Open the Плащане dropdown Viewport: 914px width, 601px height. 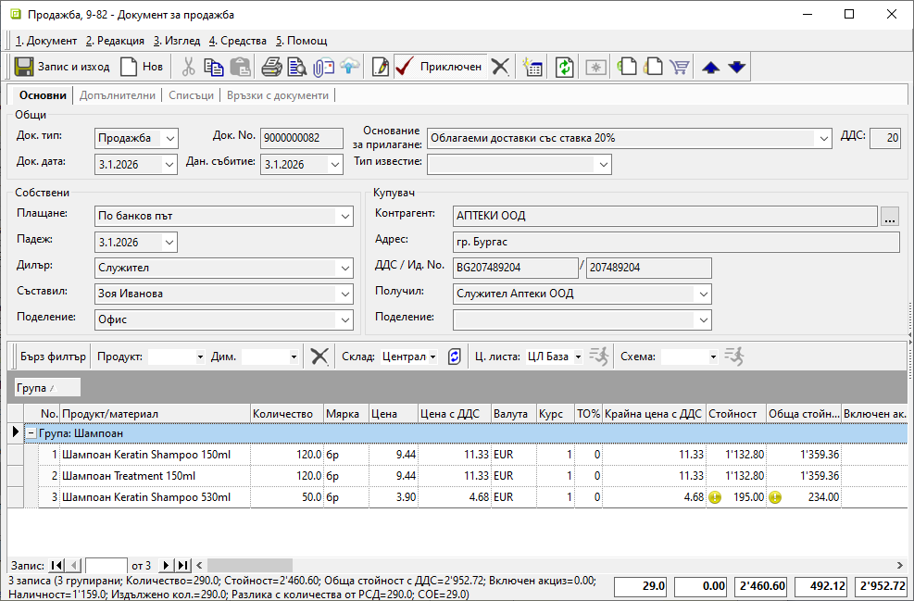[344, 217]
